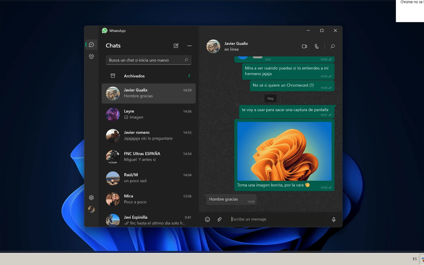The width and height of the screenshot is (424, 265).
Task: Focus the 'Escribe un mensaje' field
Action: pos(278,219)
